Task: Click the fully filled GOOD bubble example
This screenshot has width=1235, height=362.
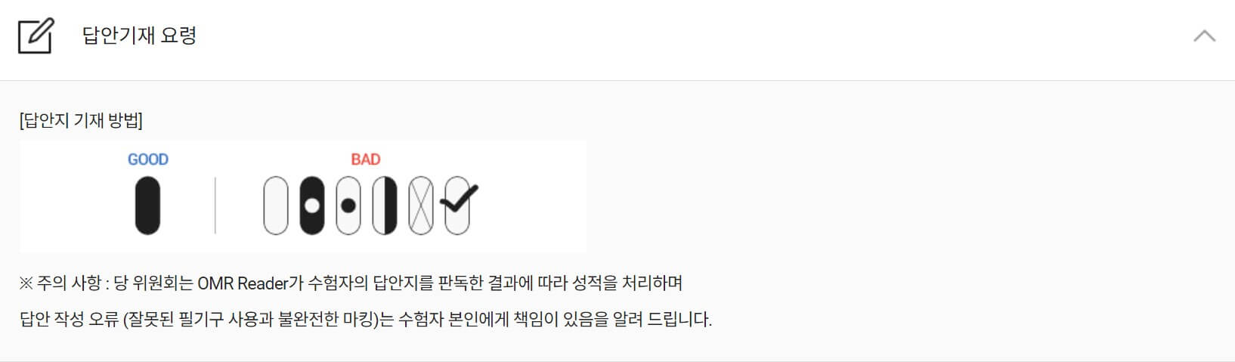Action: point(147,206)
